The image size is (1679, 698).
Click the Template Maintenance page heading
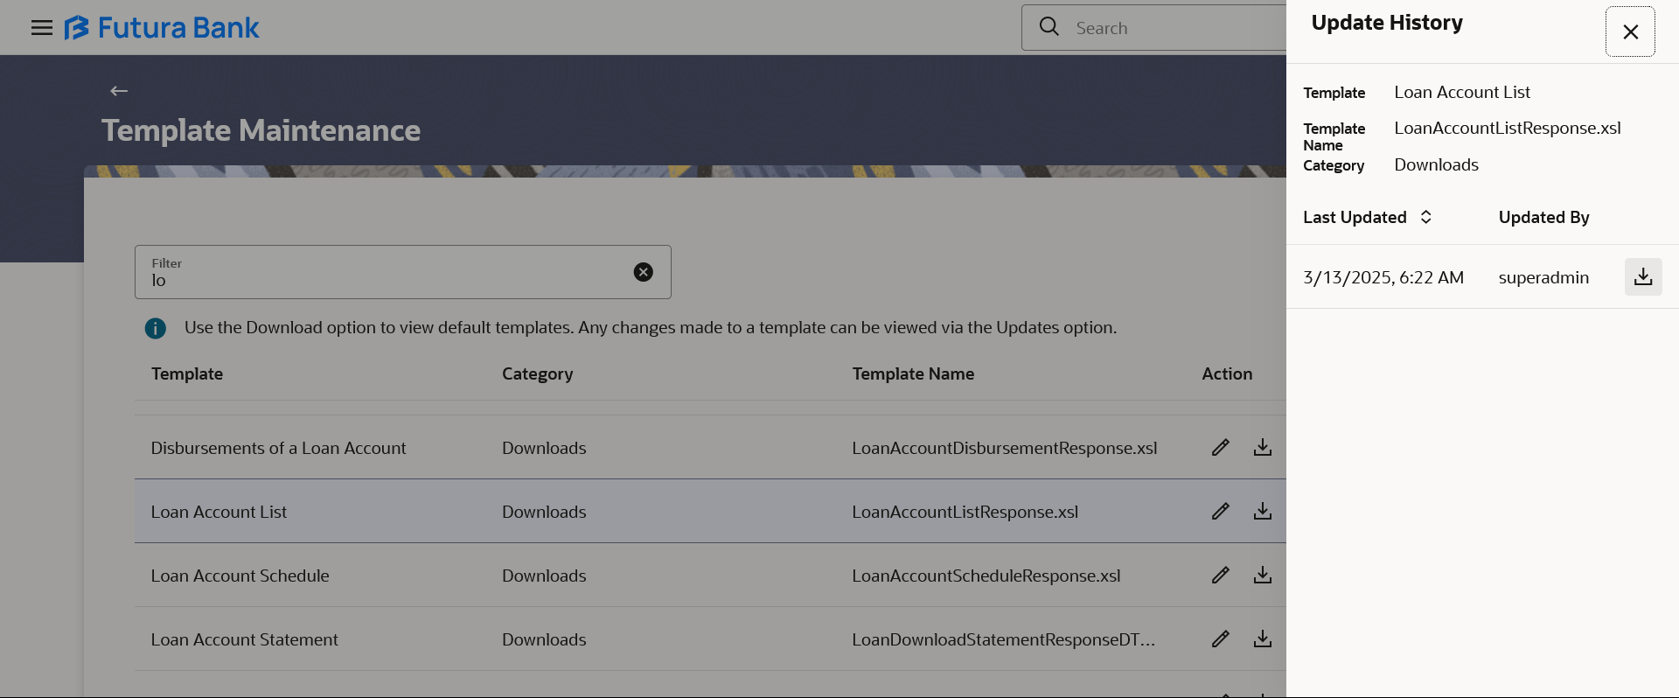click(261, 130)
